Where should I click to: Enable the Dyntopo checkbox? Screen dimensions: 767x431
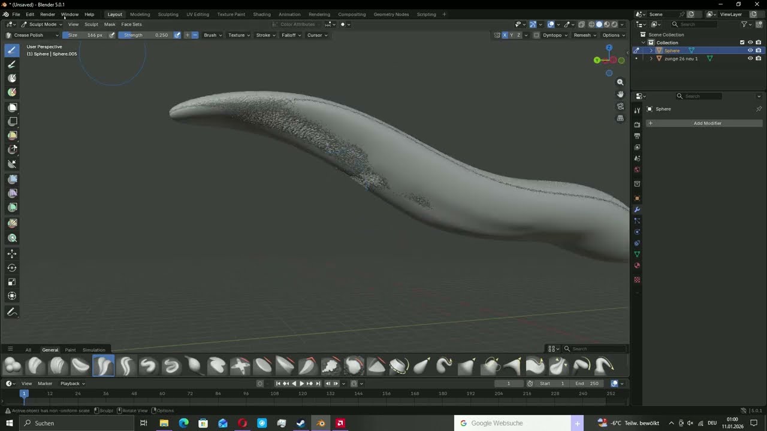coord(537,35)
